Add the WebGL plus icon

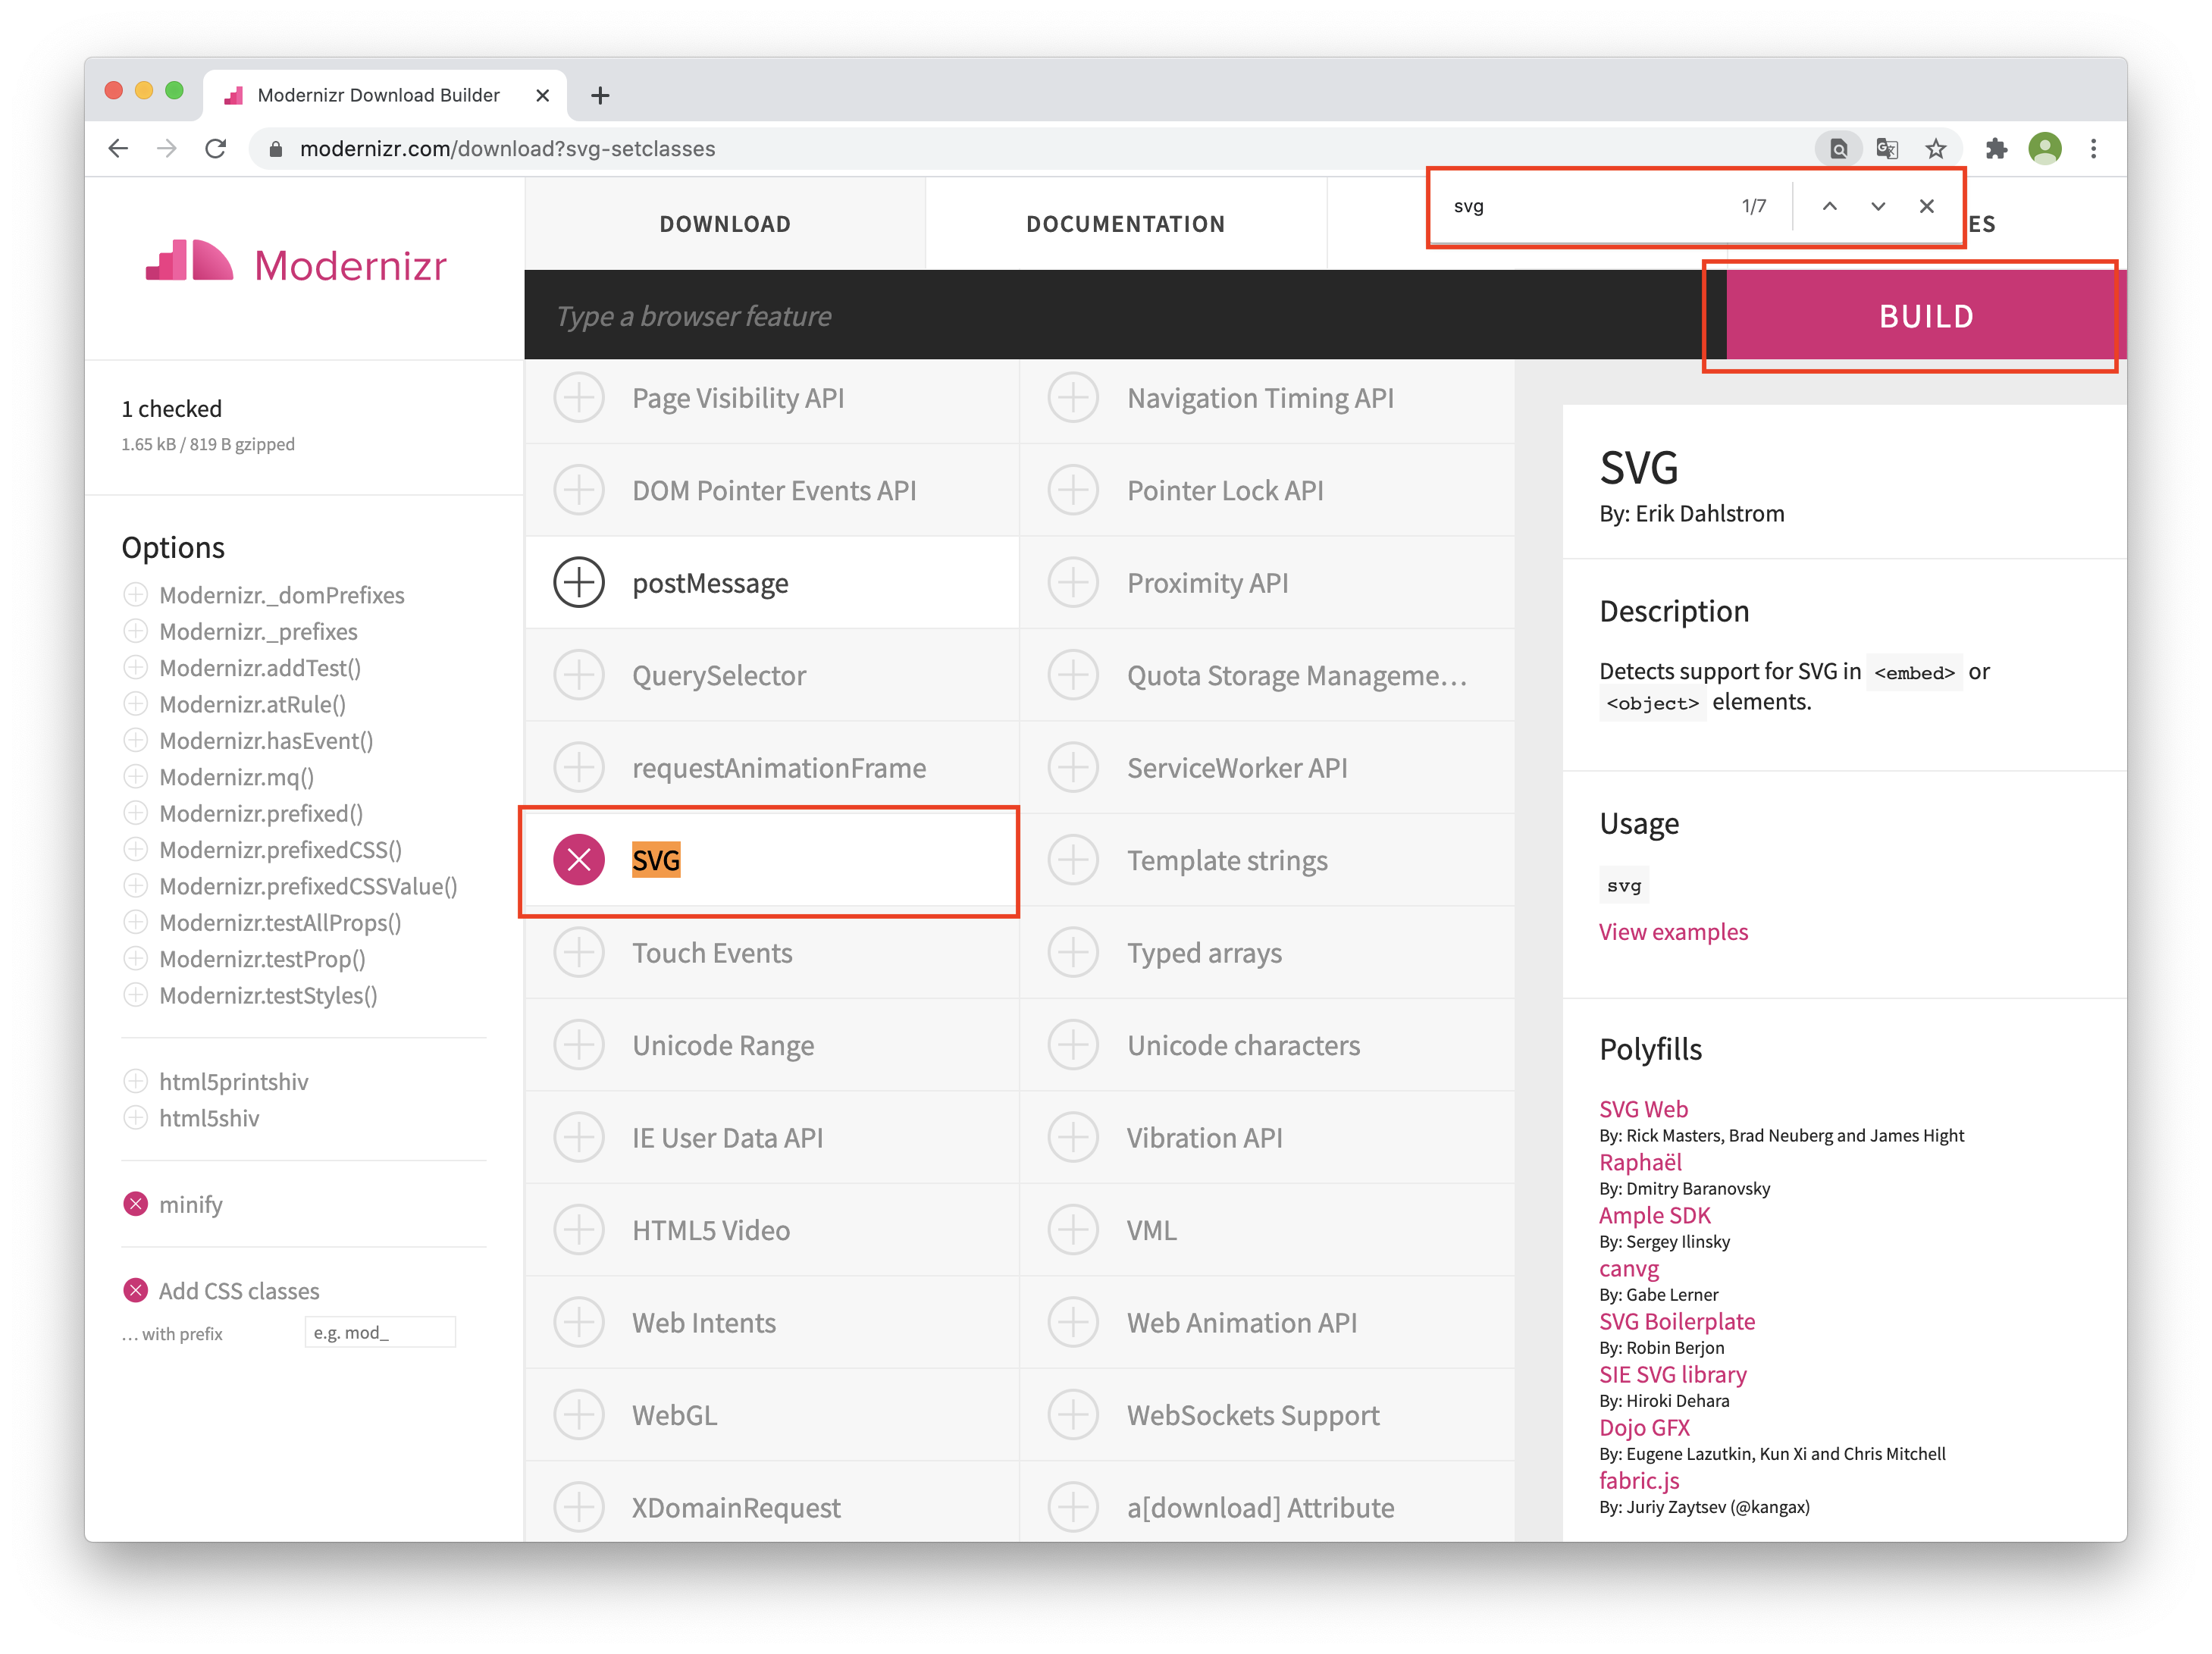(x=579, y=1415)
